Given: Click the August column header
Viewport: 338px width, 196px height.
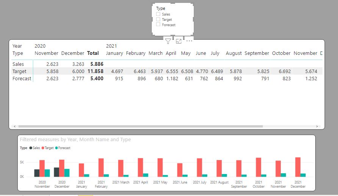Looking at the screenshot, I should (x=234, y=53).
